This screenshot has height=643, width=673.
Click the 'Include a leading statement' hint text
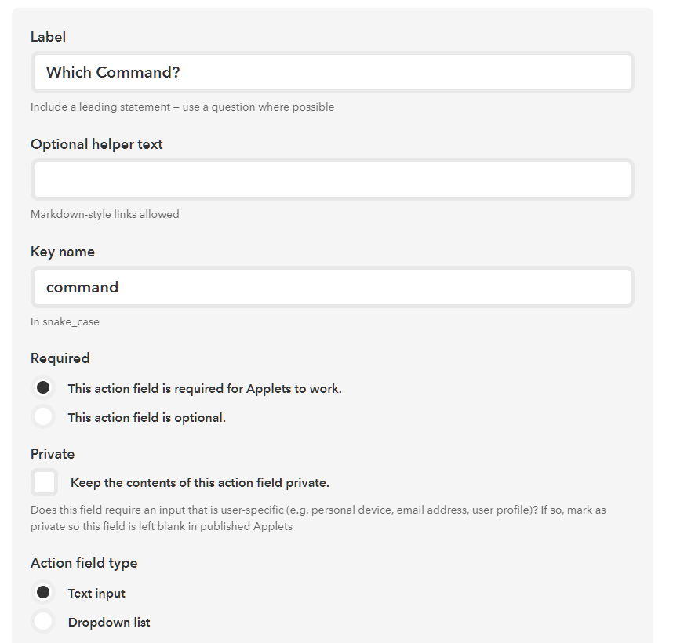[182, 107]
